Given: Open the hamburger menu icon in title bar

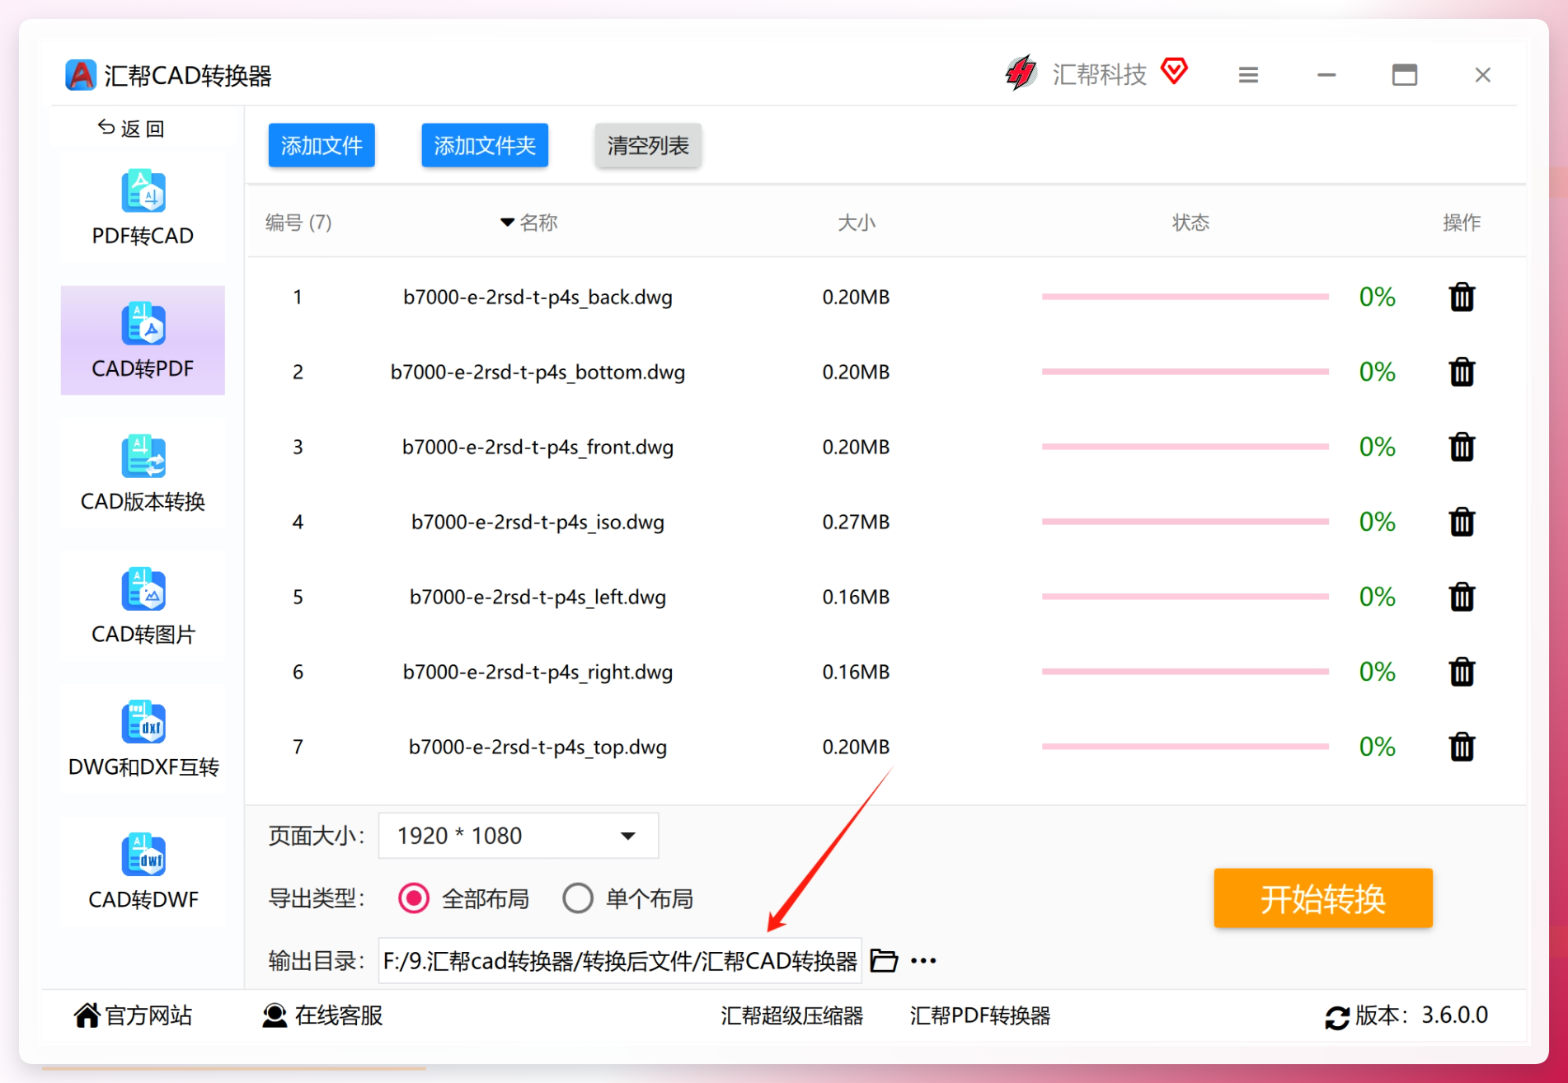Looking at the screenshot, I should pos(1248,75).
